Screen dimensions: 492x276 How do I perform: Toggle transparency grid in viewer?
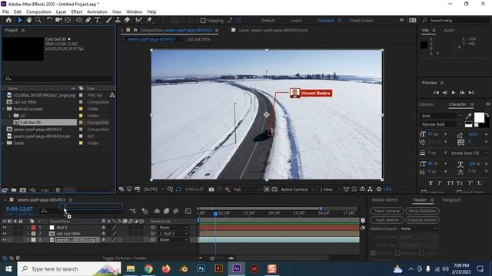tap(274, 189)
